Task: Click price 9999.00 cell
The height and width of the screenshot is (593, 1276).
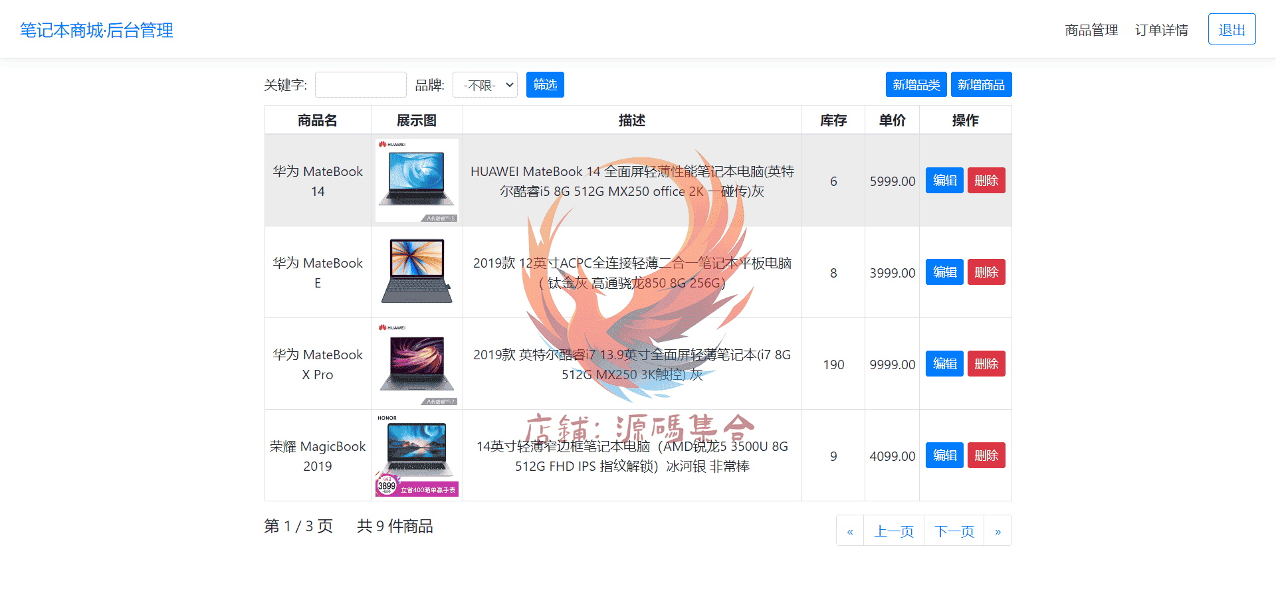Action: pyautogui.click(x=893, y=365)
